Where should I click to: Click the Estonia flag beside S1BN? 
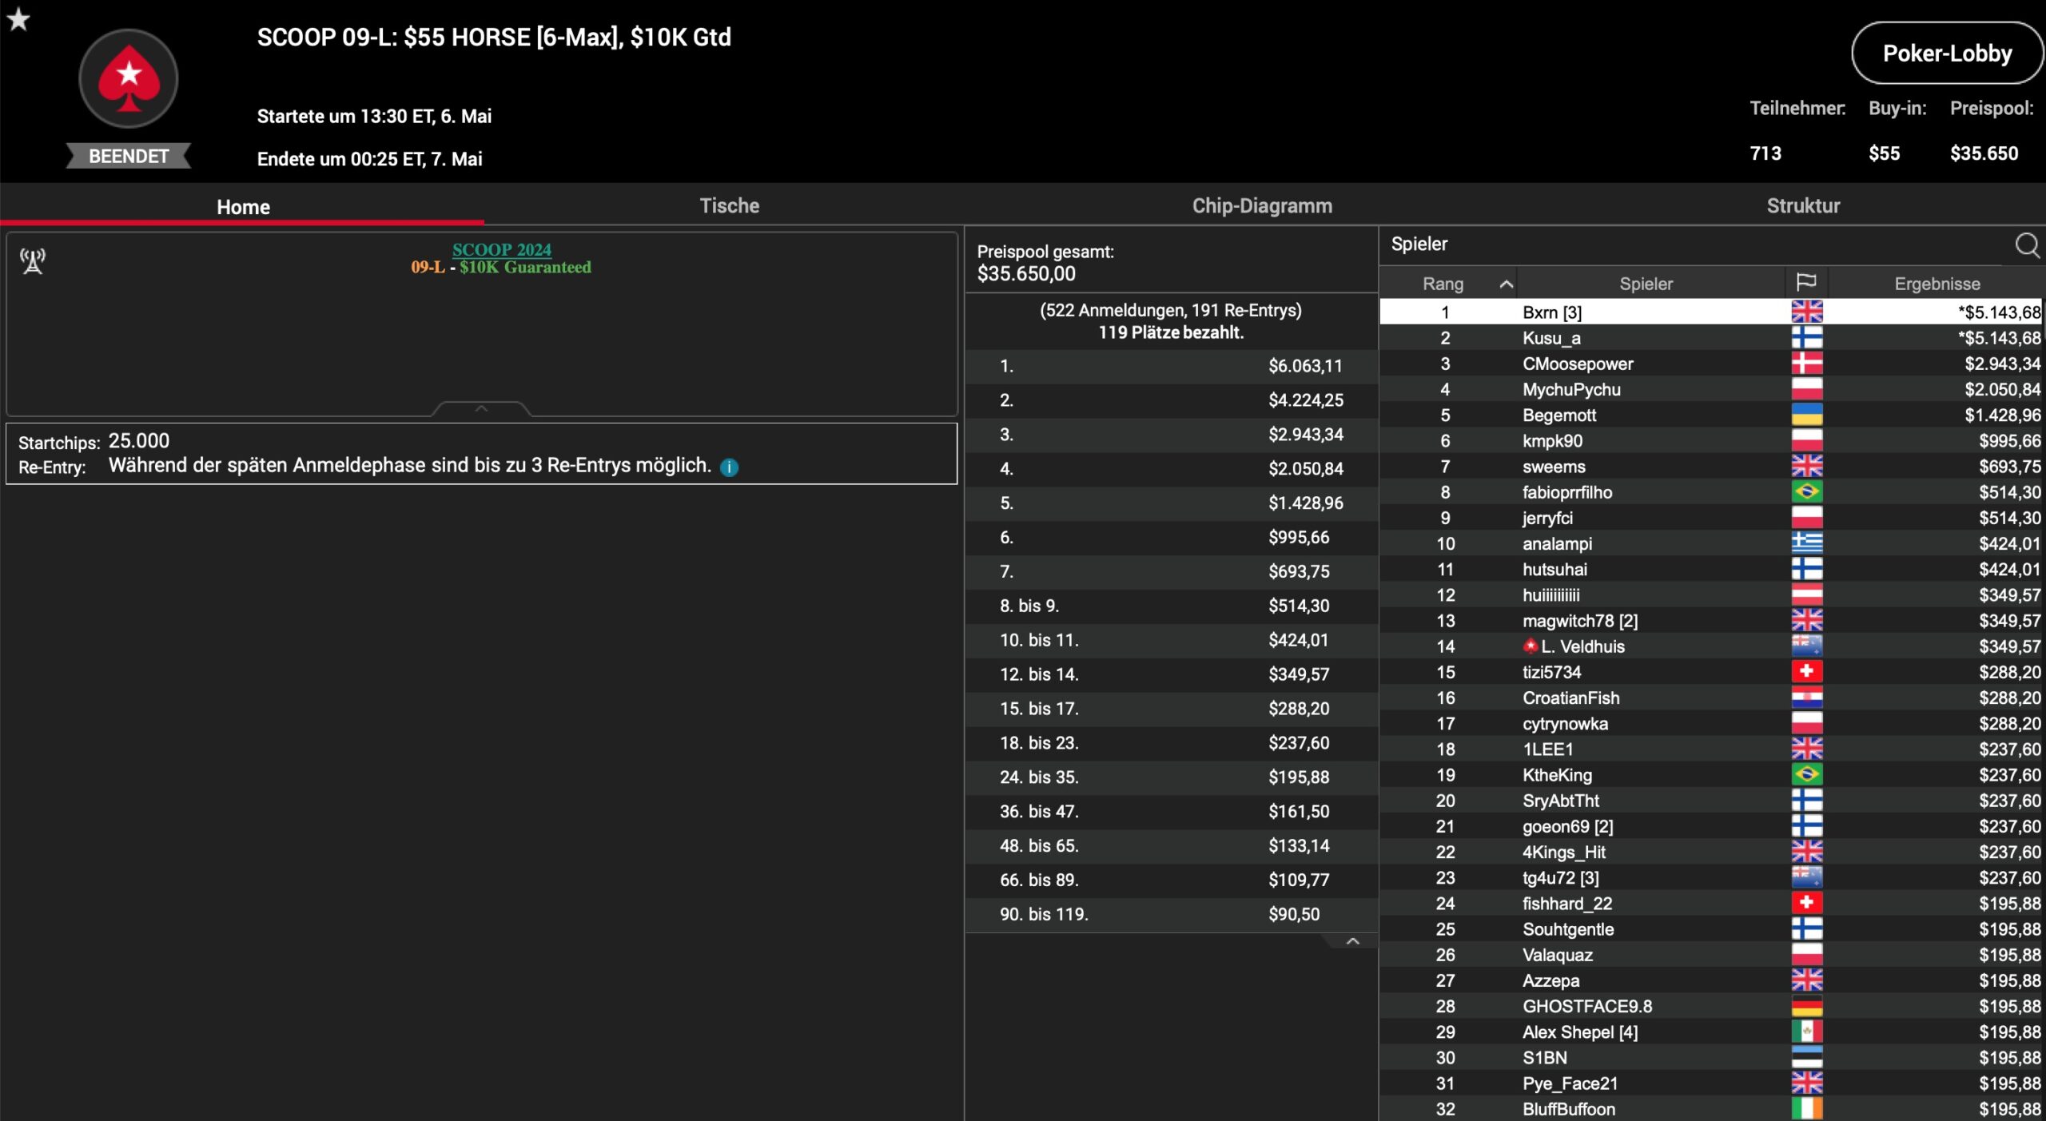1806,1057
